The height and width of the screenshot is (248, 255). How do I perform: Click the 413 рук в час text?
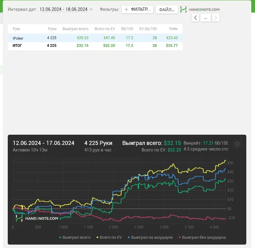pyautogui.click(x=98, y=150)
